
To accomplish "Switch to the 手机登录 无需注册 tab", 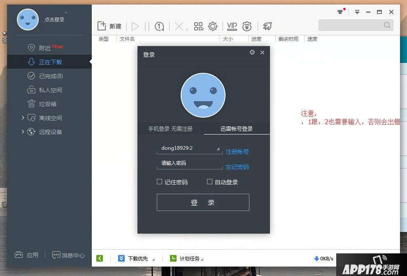I will 172,128.
